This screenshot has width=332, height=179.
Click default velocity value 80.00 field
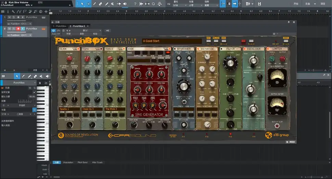32,97
